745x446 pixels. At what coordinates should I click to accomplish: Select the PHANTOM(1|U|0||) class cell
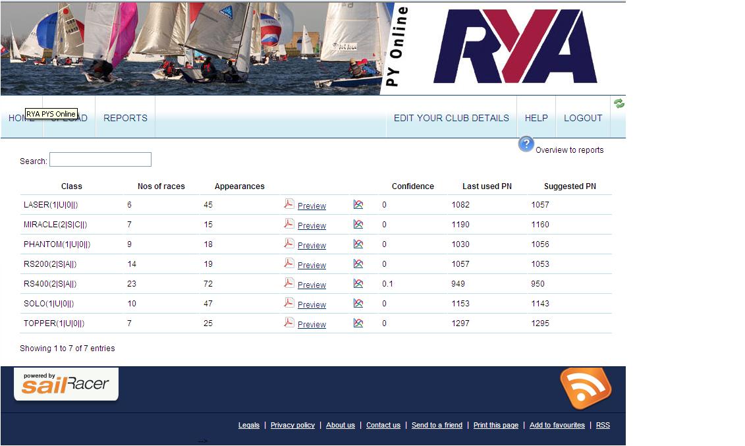tap(57, 244)
